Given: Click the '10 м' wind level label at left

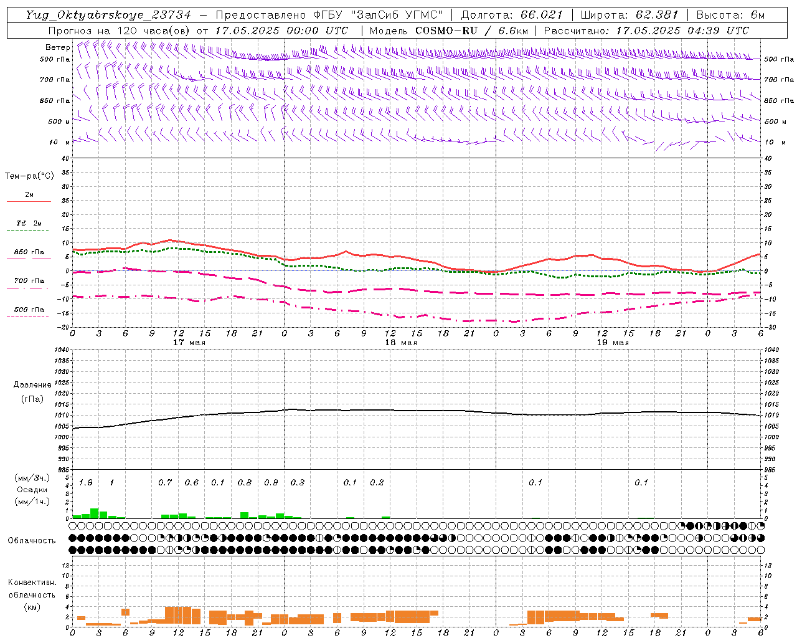Looking at the screenshot, I should (60, 142).
